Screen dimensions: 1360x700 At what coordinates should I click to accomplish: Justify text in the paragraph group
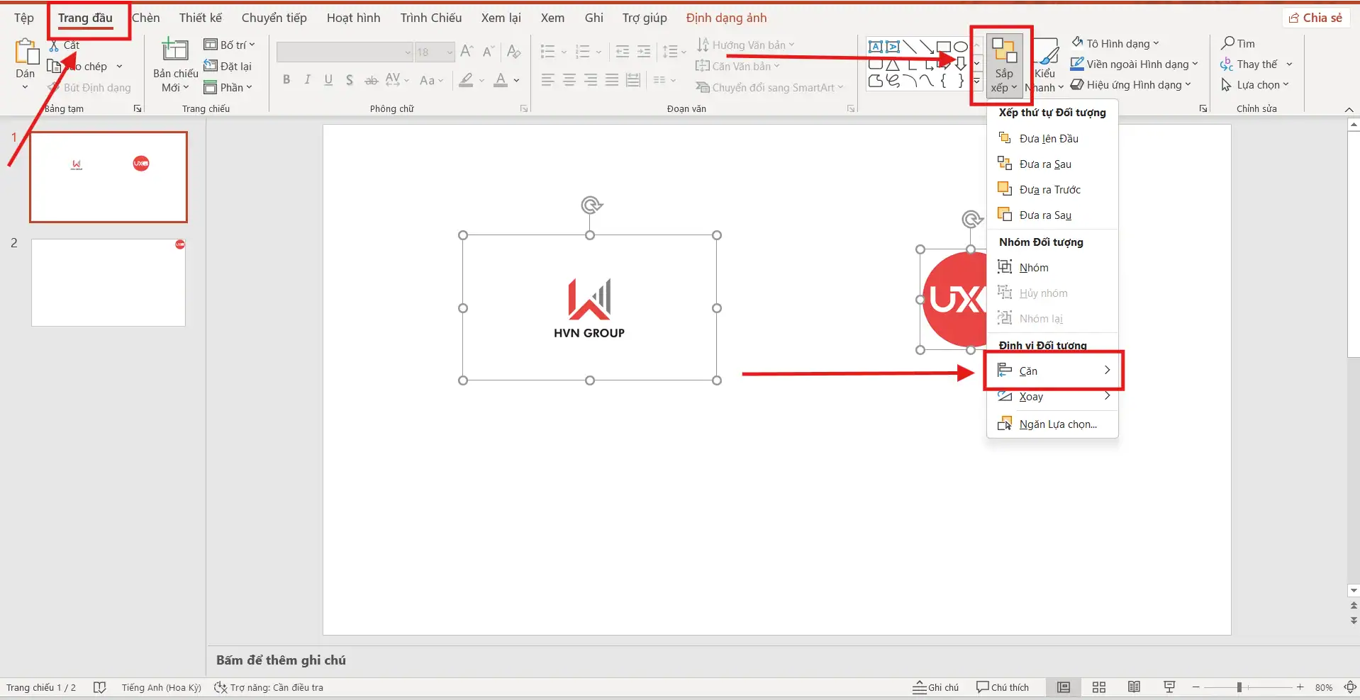coord(612,80)
